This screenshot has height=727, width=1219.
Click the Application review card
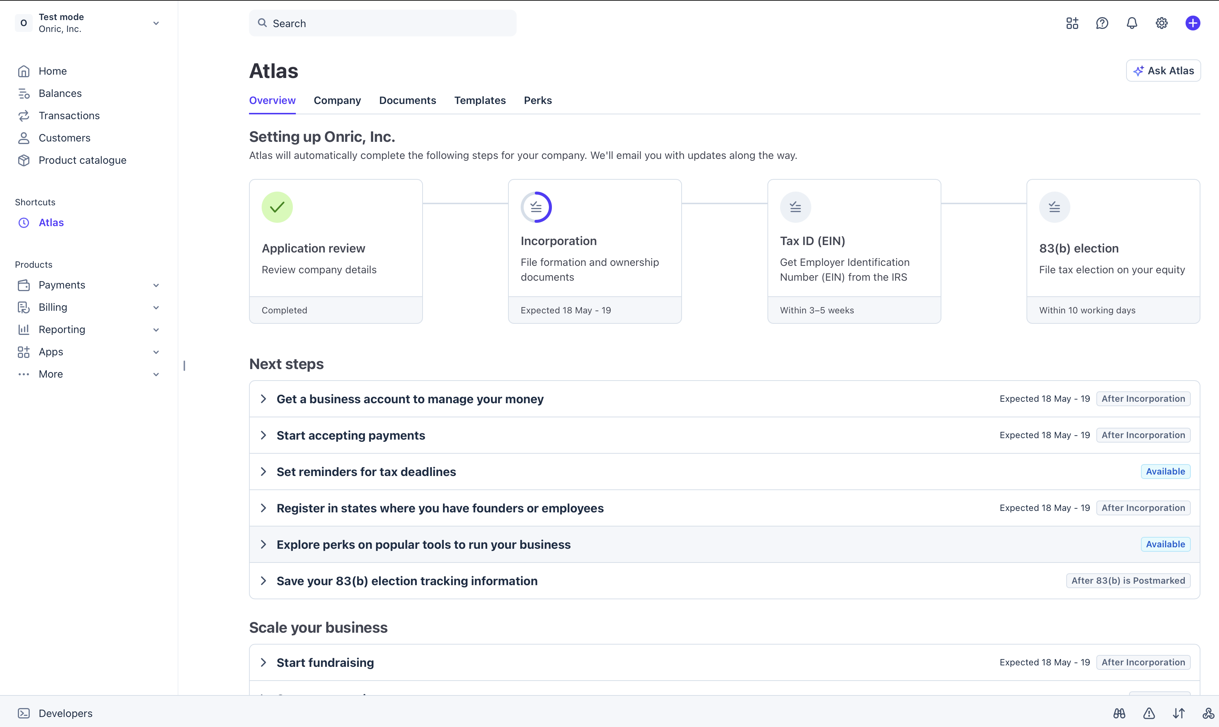pyautogui.click(x=336, y=251)
